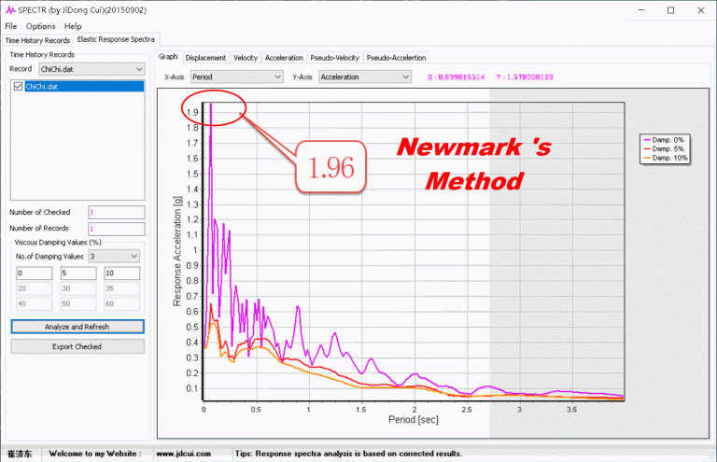Screen dimensions: 717x462
Task: Select the Pseudo-Velocity tab
Action: 336,58
